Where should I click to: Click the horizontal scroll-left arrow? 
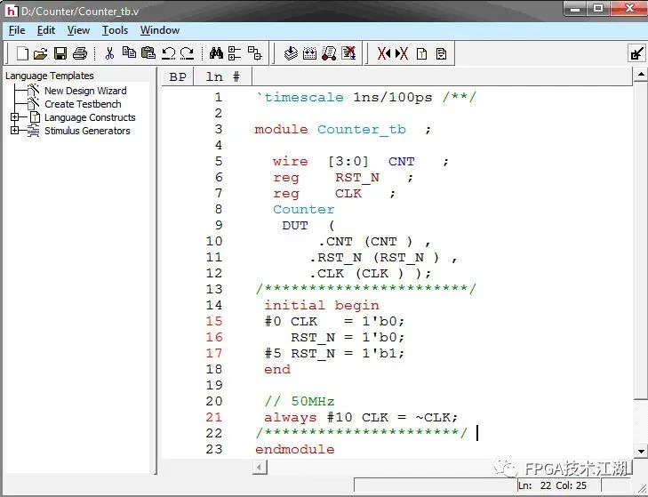[260, 468]
